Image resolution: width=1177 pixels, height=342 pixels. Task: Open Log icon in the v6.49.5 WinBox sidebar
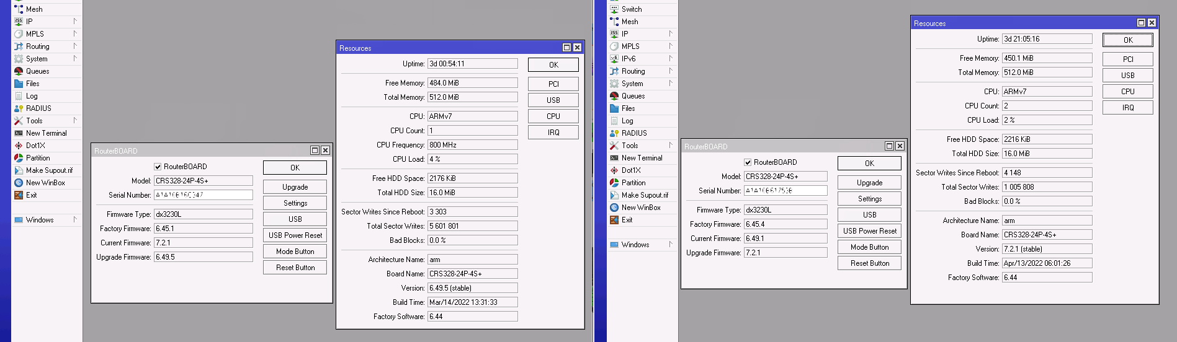pyautogui.click(x=19, y=96)
